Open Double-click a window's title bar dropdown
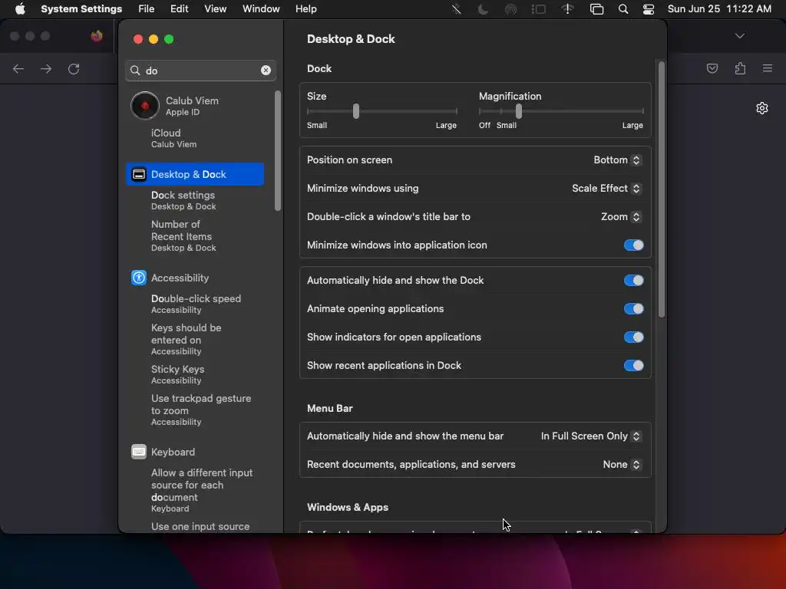786x589 pixels. 620,216
